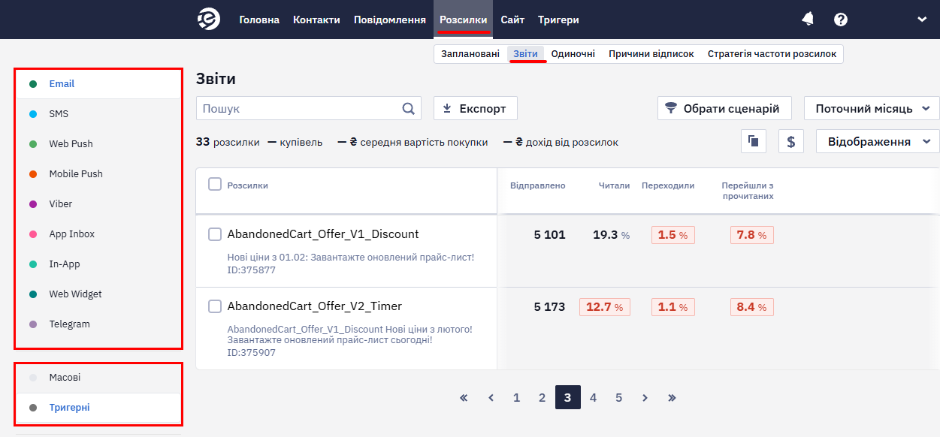This screenshot has height=437, width=940.
Task: Select the Web Push channel
Action: pyautogui.click(x=98, y=144)
